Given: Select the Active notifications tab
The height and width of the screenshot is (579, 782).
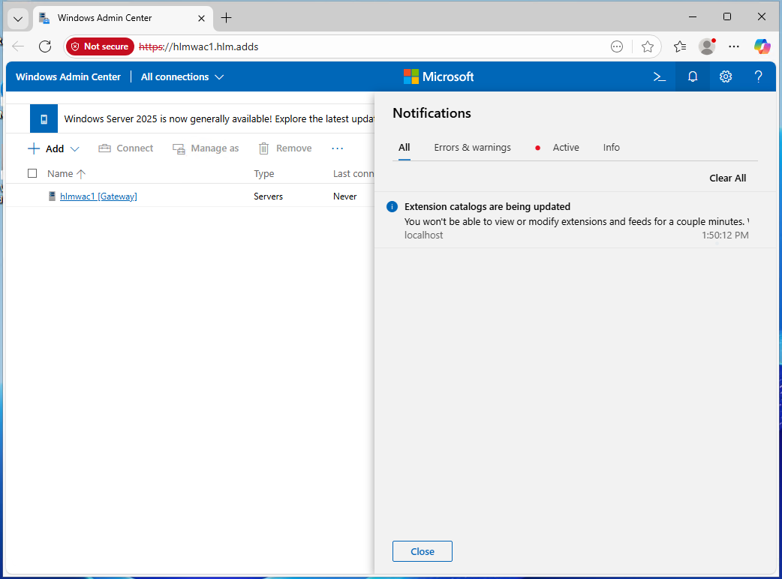Looking at the screenshot, I should tap(565, 148).
